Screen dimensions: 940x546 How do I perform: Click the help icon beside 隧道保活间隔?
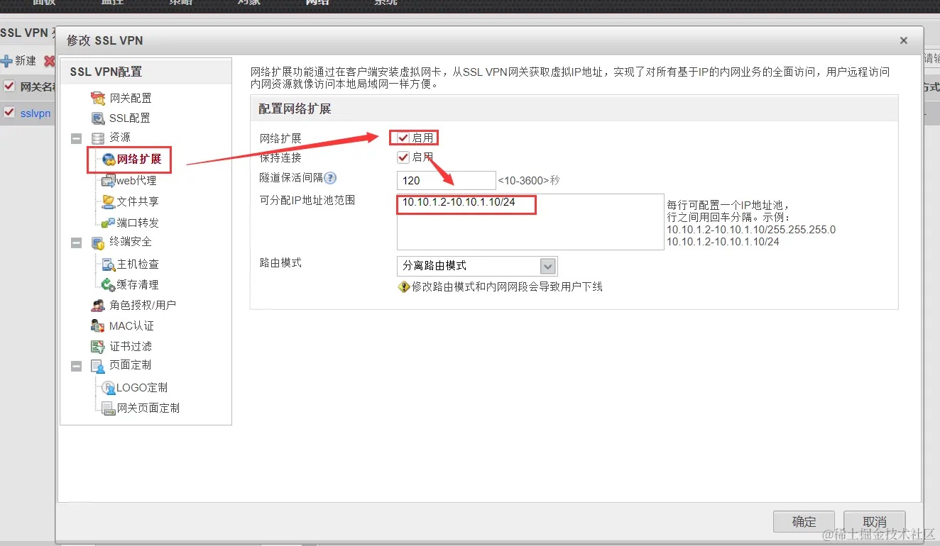330,179
